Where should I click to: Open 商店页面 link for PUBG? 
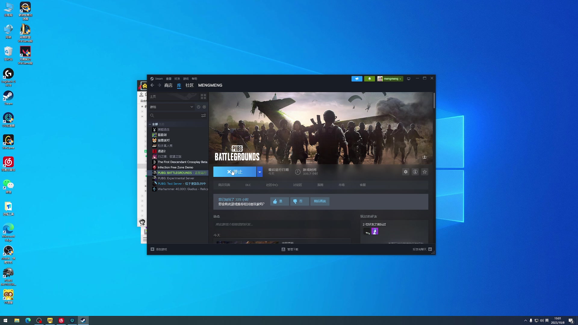point(224,185)
